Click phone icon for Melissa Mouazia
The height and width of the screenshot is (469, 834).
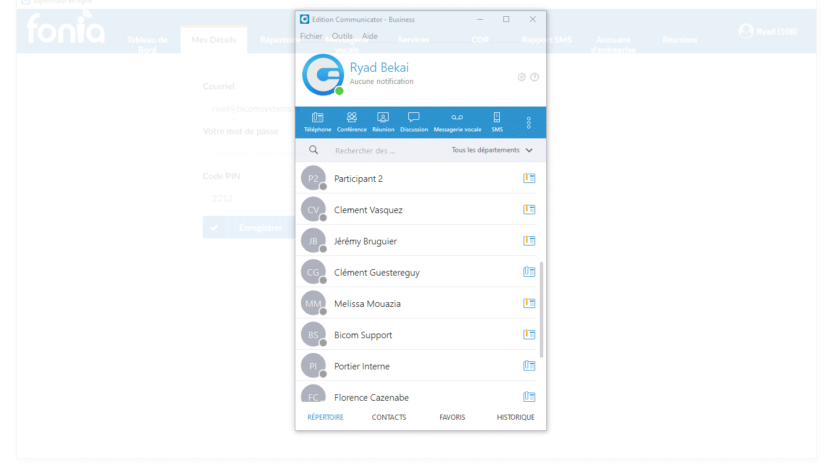tap(529, 303)
